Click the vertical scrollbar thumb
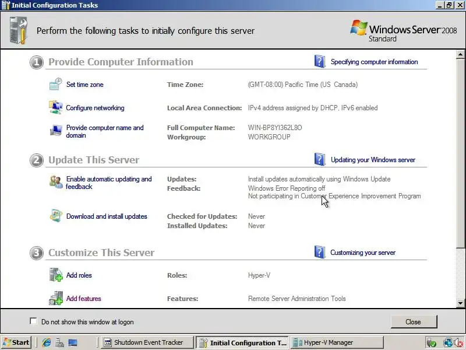 point(460,153)
